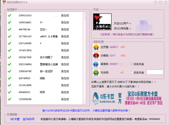Click the green checkmark beside 2358249785
169x125 pixels.
point(10,71)
